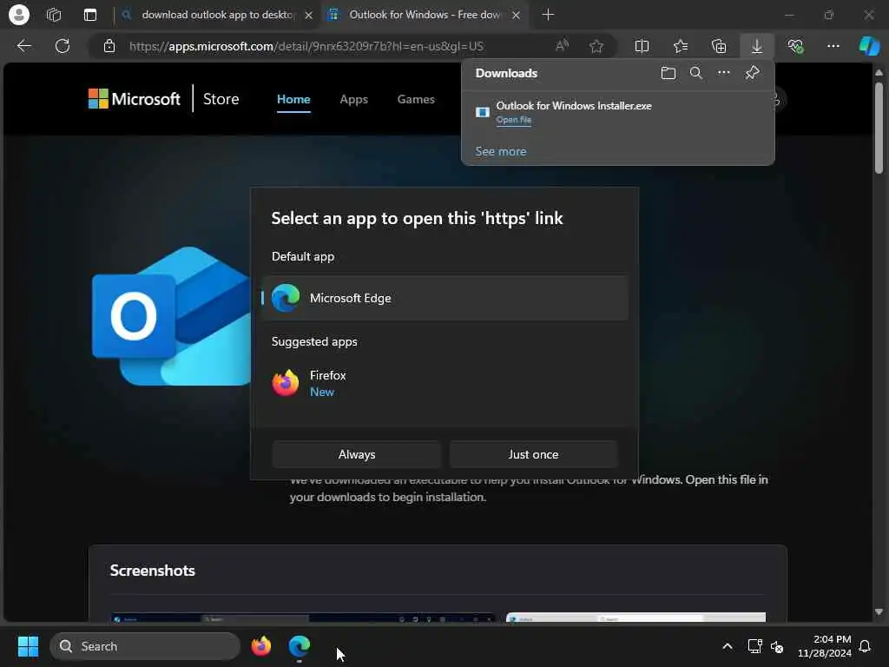Click the Always button

pos(357,454)
